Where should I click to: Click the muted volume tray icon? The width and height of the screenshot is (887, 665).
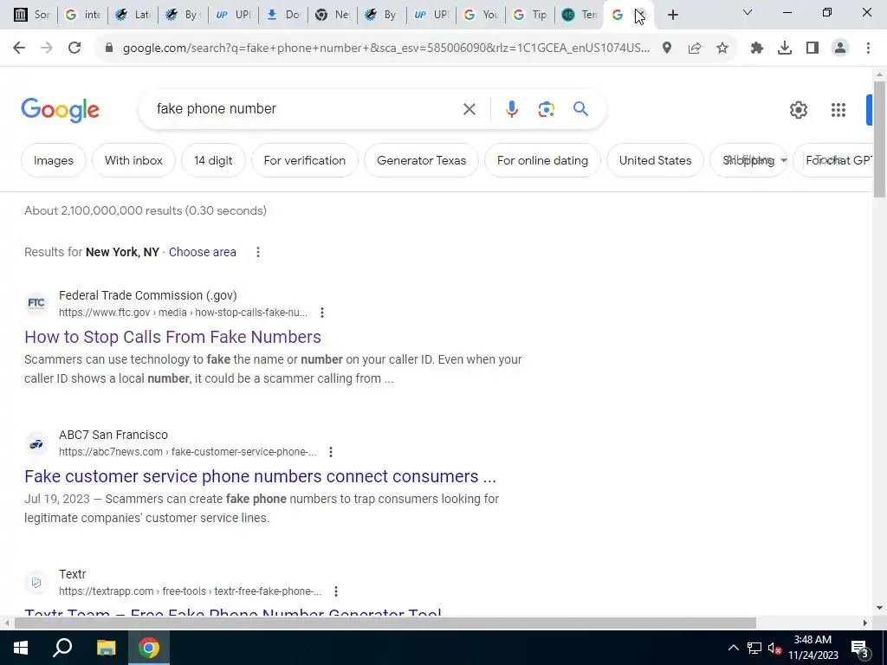click(x=775, y=648)
